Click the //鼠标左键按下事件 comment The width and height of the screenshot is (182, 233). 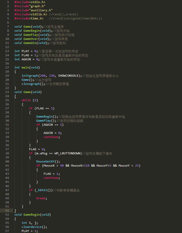coord(97,153)
